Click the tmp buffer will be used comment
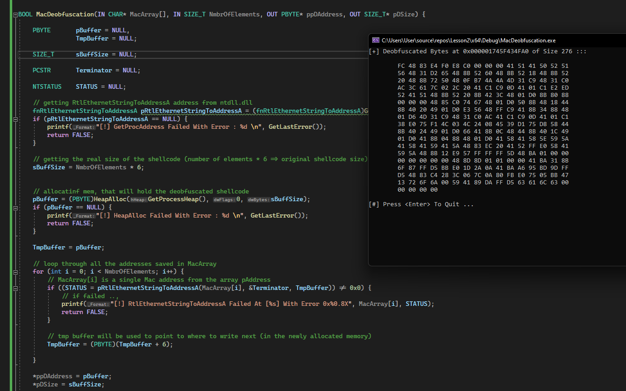 click(x=209, y=336)
